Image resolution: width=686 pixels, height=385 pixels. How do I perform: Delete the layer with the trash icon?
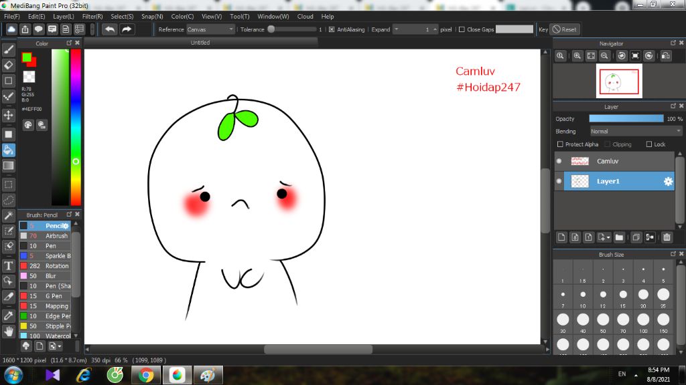667,237
